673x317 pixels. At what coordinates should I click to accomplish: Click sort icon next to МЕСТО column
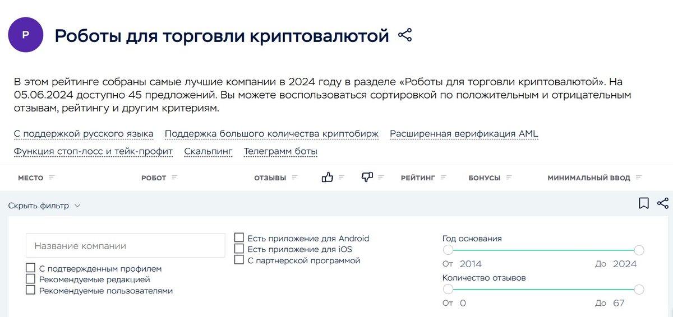(x=52, y=178)
